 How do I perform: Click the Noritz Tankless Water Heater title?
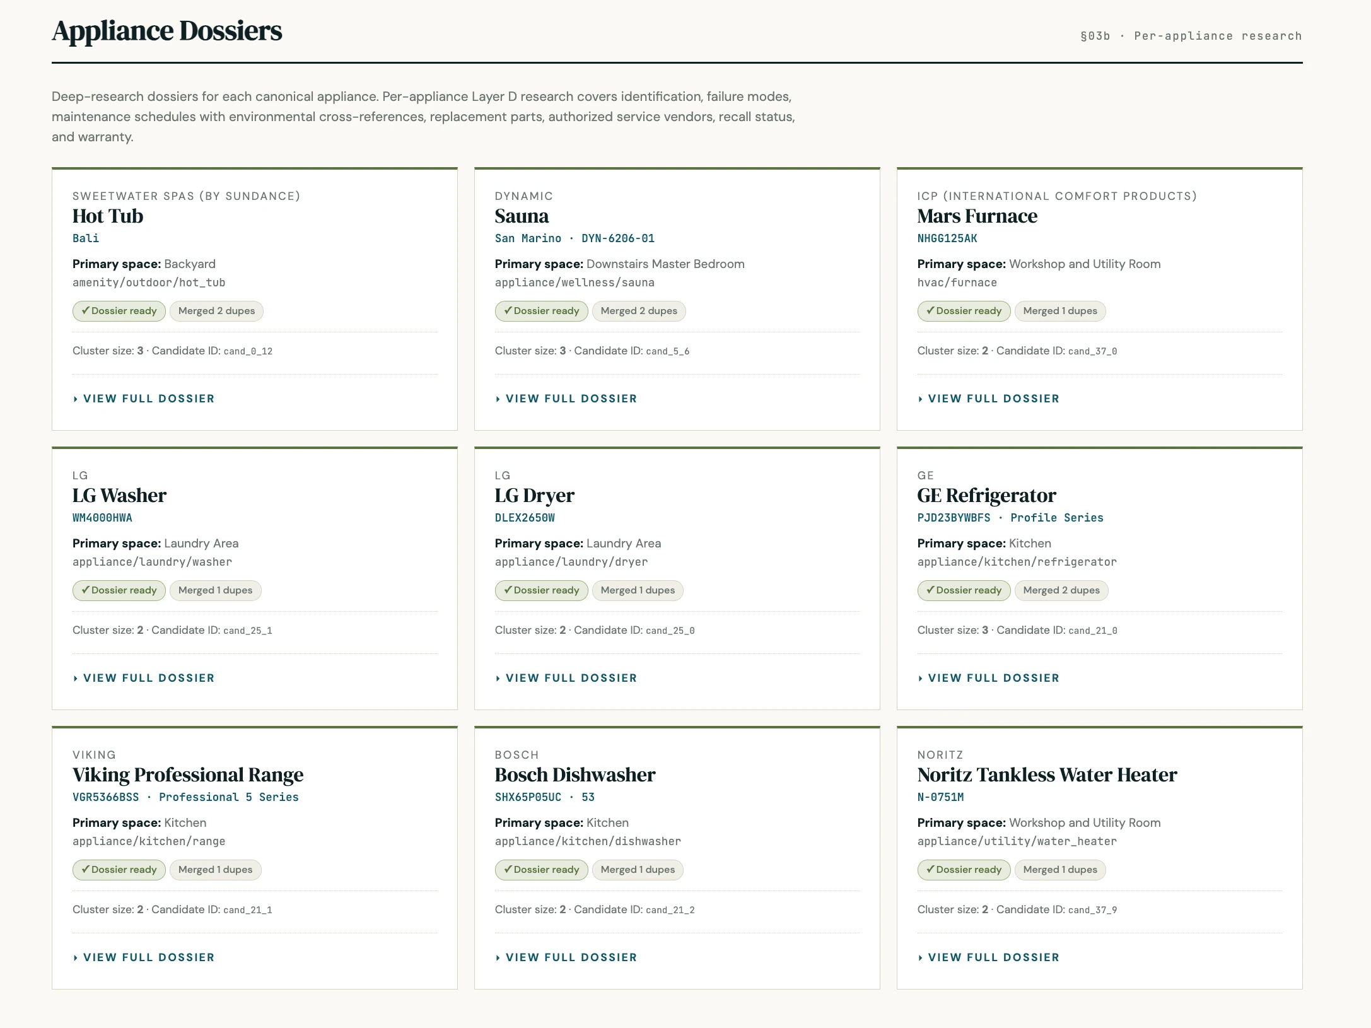click(1047, 775)
